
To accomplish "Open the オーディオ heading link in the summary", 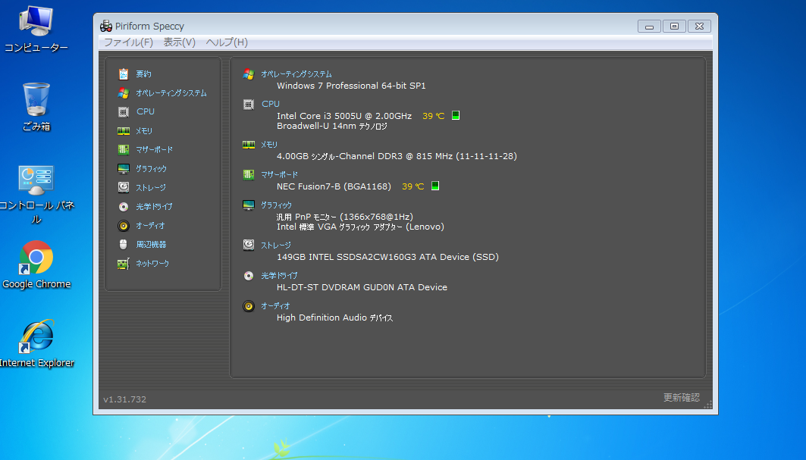I will pyautogui.click(x=275, y=306).
